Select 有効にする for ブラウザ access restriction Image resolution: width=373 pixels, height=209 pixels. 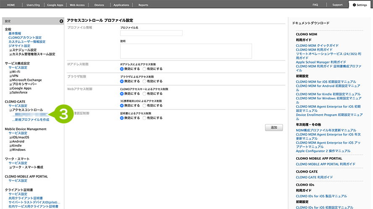(144, 81)
